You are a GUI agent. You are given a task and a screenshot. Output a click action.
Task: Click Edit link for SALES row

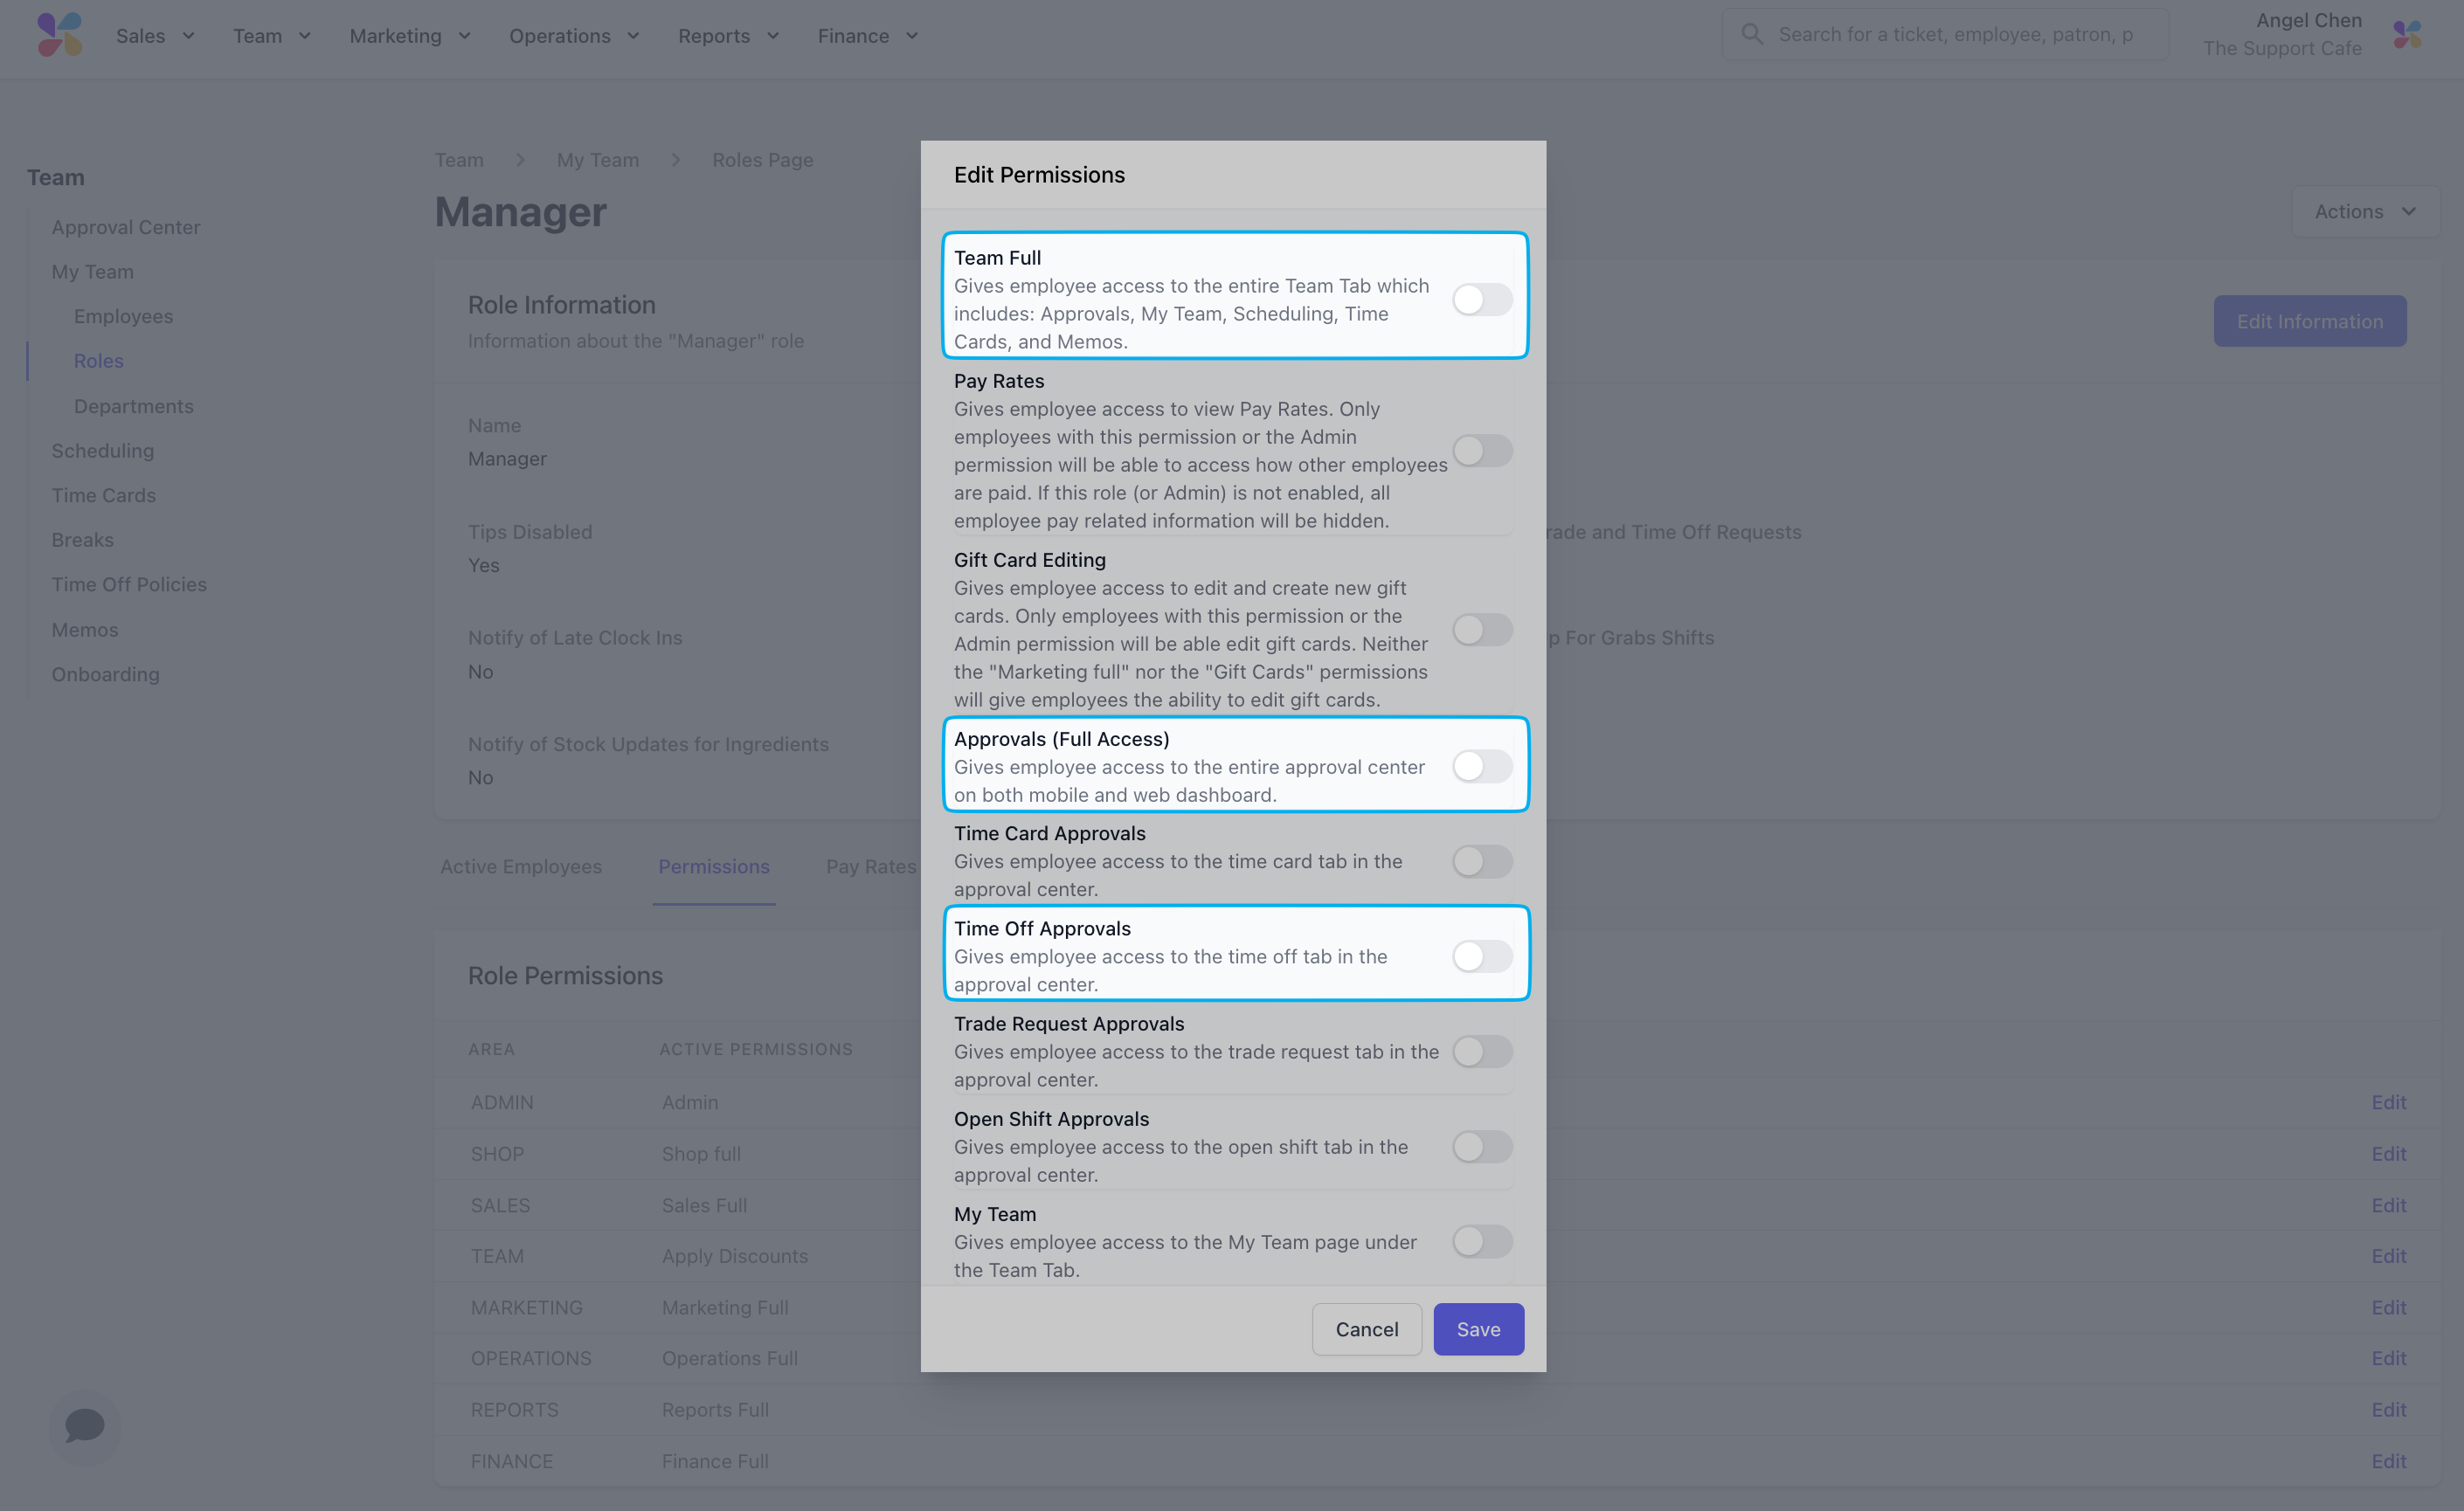point(2388,1205)
